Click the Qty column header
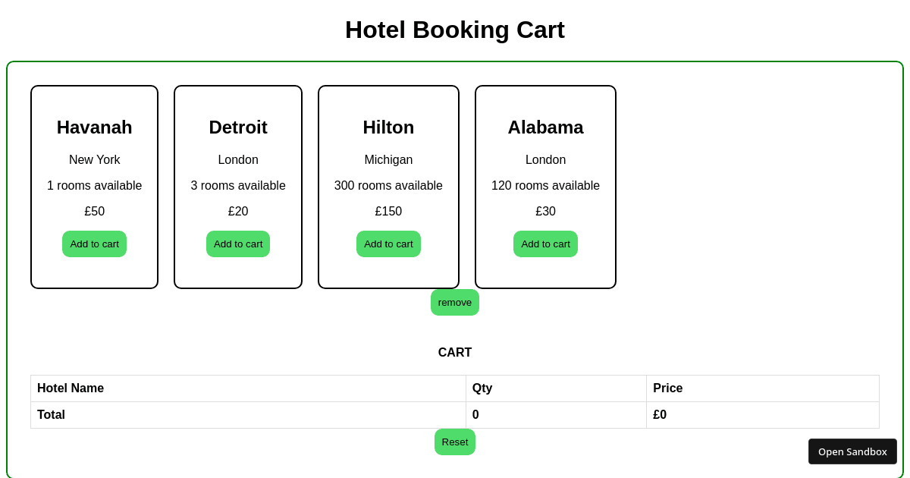 pyautogui.click(x=481, y=388)
